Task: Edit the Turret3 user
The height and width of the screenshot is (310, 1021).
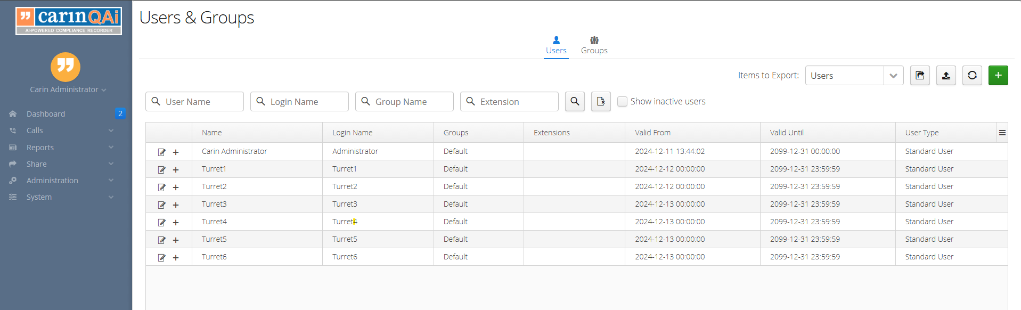Action: coord(162,205)
